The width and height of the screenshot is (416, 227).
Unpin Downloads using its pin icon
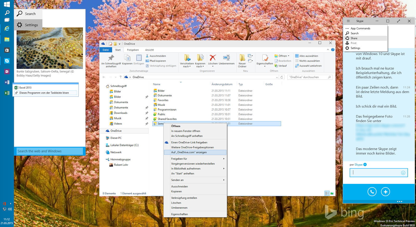[147, 113]
